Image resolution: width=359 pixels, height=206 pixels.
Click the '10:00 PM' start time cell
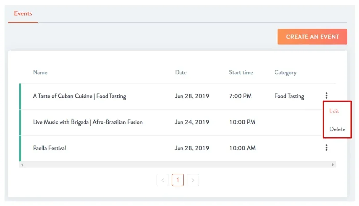coord(242,122)
